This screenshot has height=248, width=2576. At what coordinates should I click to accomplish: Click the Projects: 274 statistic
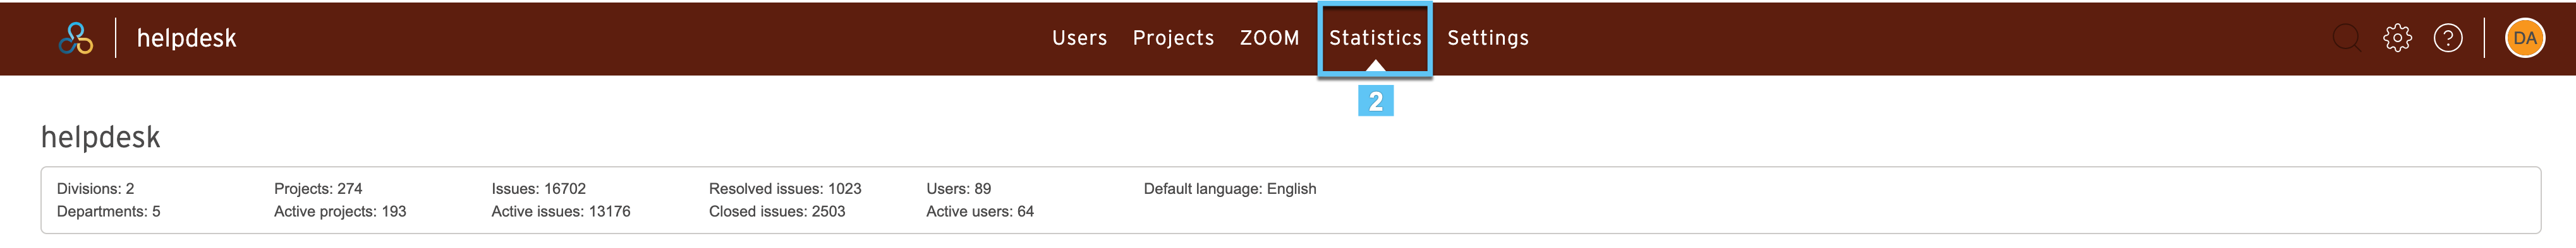pyautogui.click(x=318, y=188)
